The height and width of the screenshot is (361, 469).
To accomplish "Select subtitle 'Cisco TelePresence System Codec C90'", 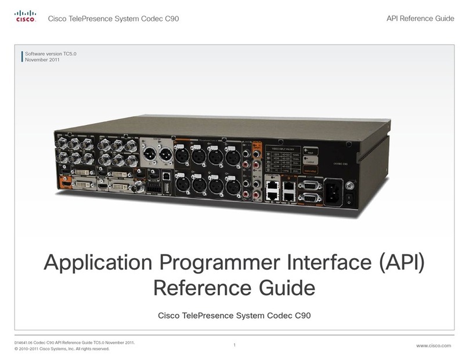I will coord(234,316).
